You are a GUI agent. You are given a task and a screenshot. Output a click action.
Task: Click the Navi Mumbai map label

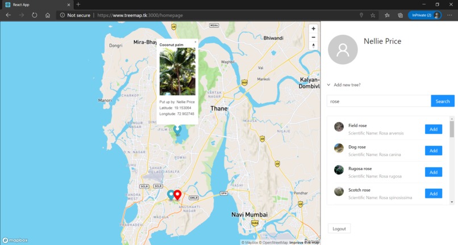[249, 215]
